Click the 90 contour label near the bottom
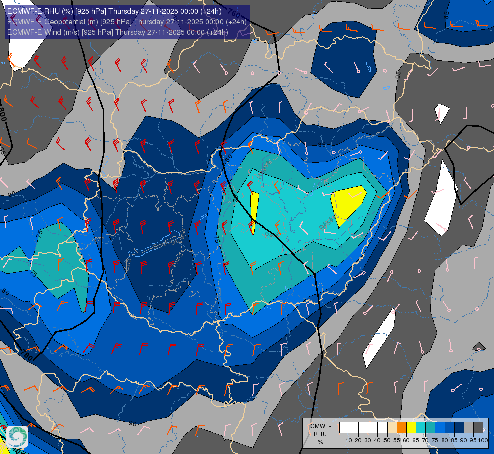 (133, 424)
